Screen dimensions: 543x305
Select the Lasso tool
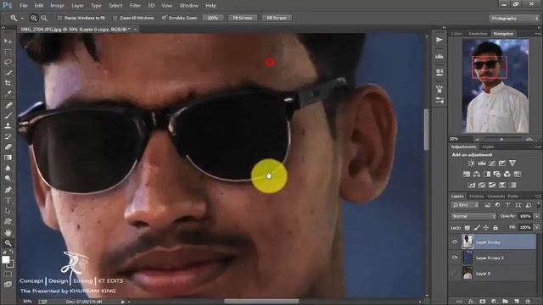click(8, 62)
